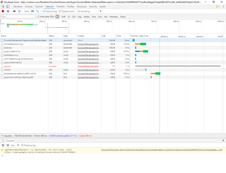
Task: Open the Security tab
Action: click(x=93, y=6)
